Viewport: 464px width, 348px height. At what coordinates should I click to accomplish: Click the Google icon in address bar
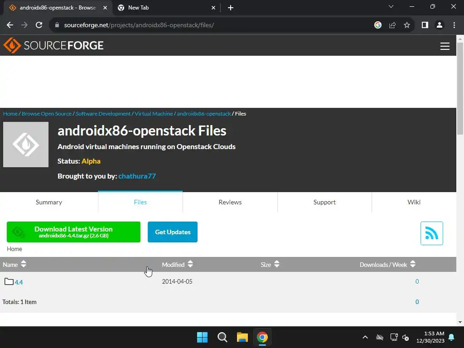click(x=377, y=25)
